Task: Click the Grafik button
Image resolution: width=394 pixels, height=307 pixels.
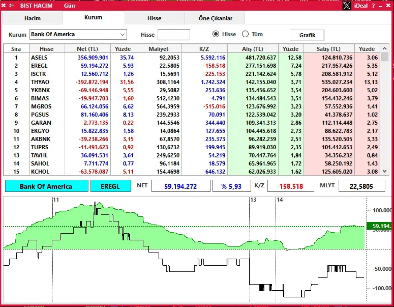Action: (307, 35)
